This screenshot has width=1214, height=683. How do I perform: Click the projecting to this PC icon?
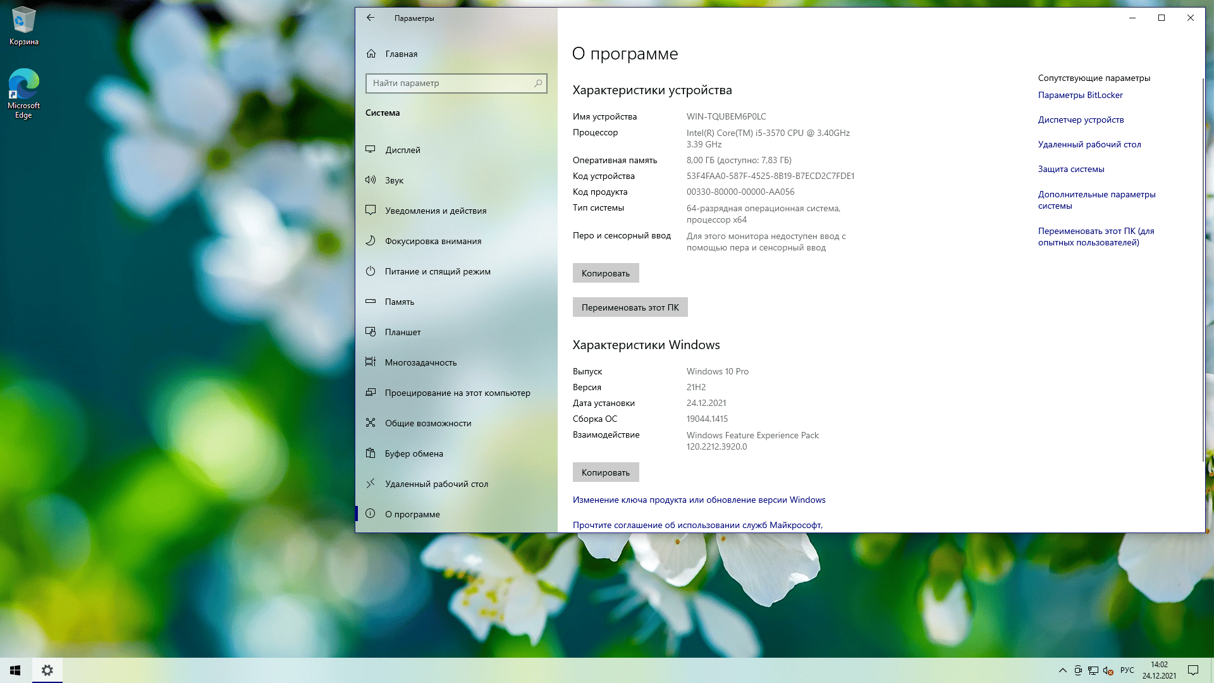(371, 393)
